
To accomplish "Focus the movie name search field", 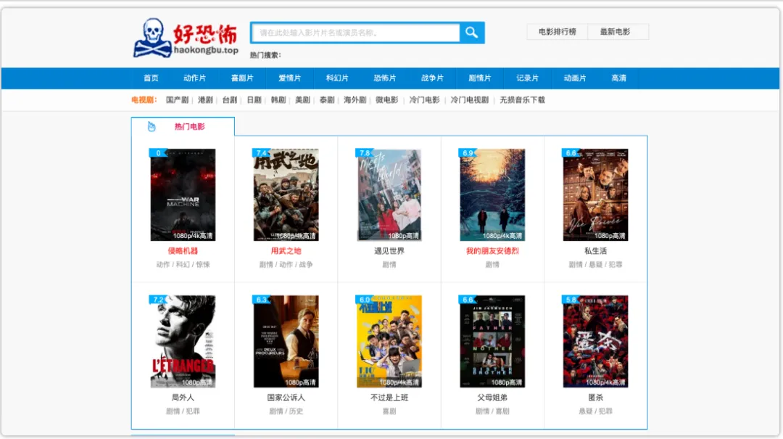I will pyautogui.click(x=355, y=33).
